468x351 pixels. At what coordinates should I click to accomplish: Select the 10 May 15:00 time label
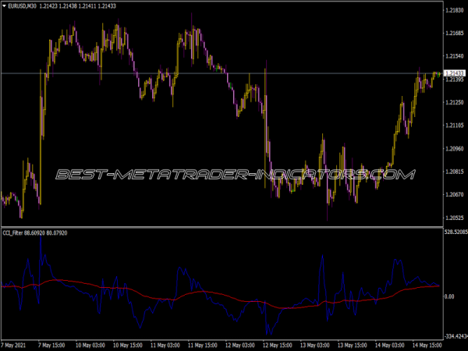(129, 344)
